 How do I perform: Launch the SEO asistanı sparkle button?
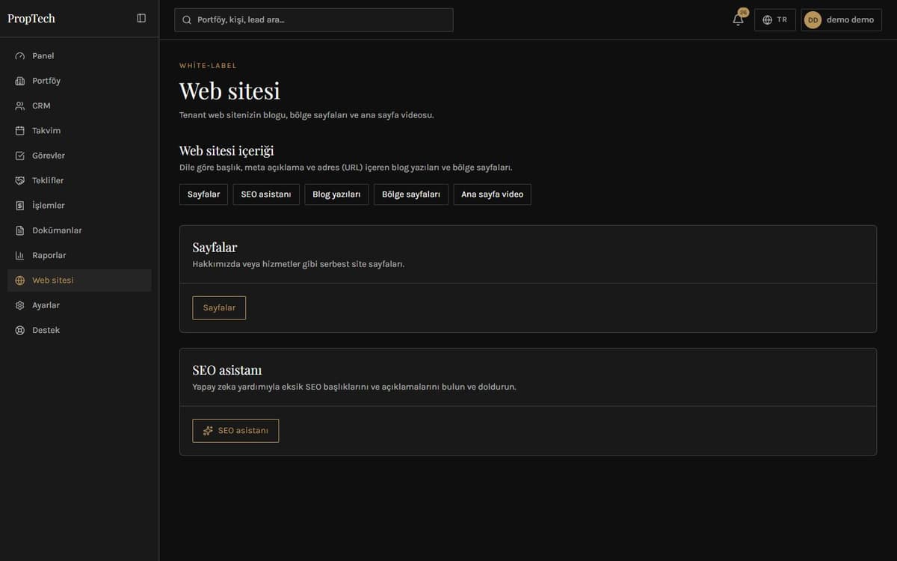[235, 431]
